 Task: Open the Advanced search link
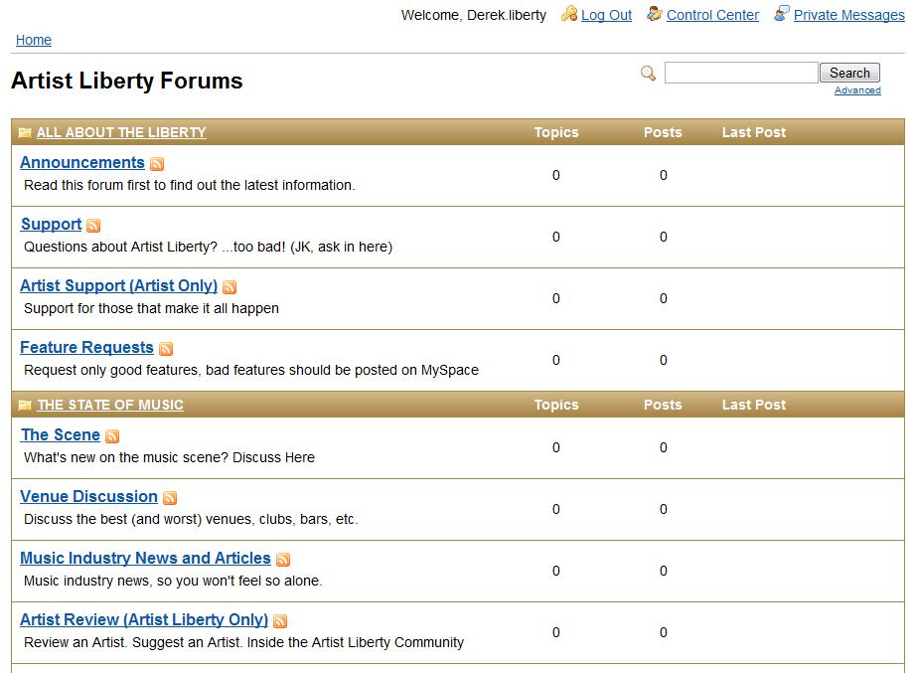point(857,90)
